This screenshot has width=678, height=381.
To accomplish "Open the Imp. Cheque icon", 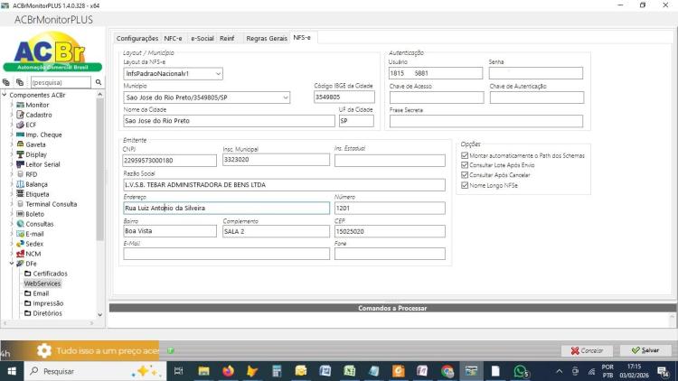I will click(20, 135).
